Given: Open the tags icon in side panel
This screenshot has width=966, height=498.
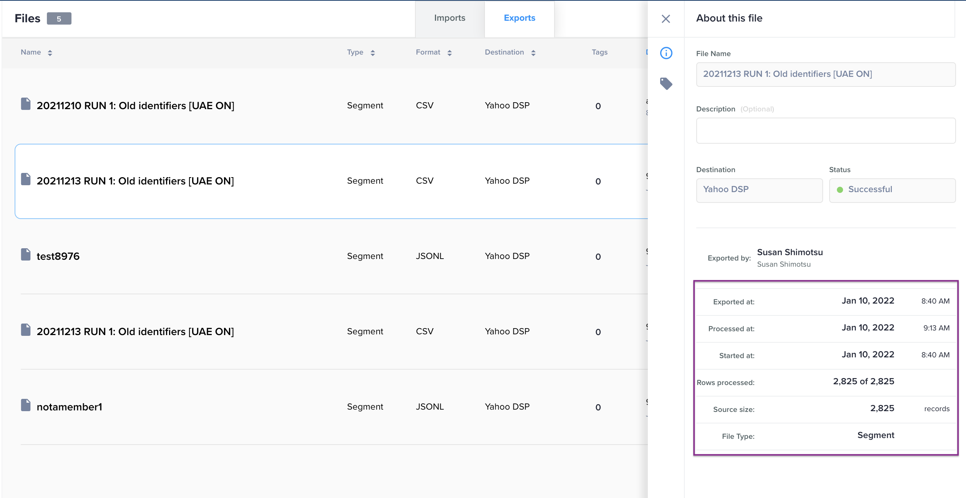Looking at the screenshot, I should point(666,83).
